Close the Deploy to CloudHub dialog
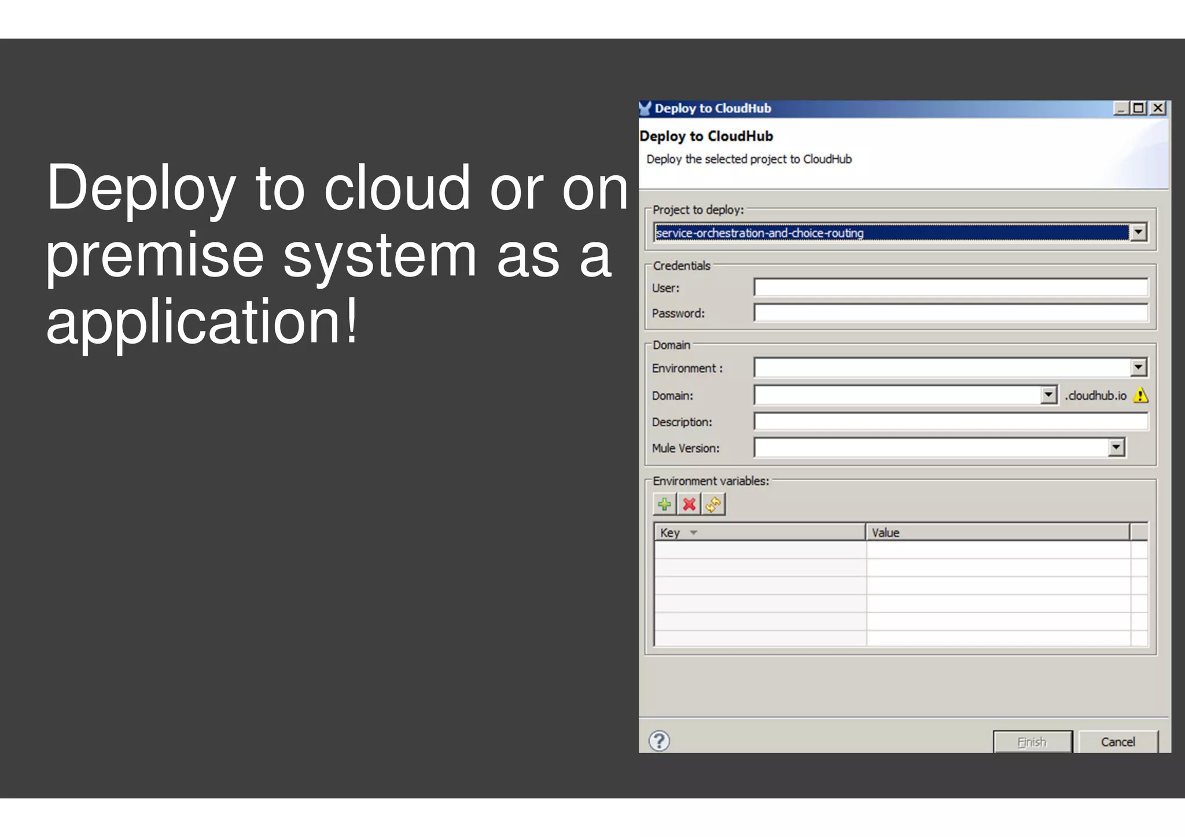Screen dimensions: 1185x837 point(1157,108)
